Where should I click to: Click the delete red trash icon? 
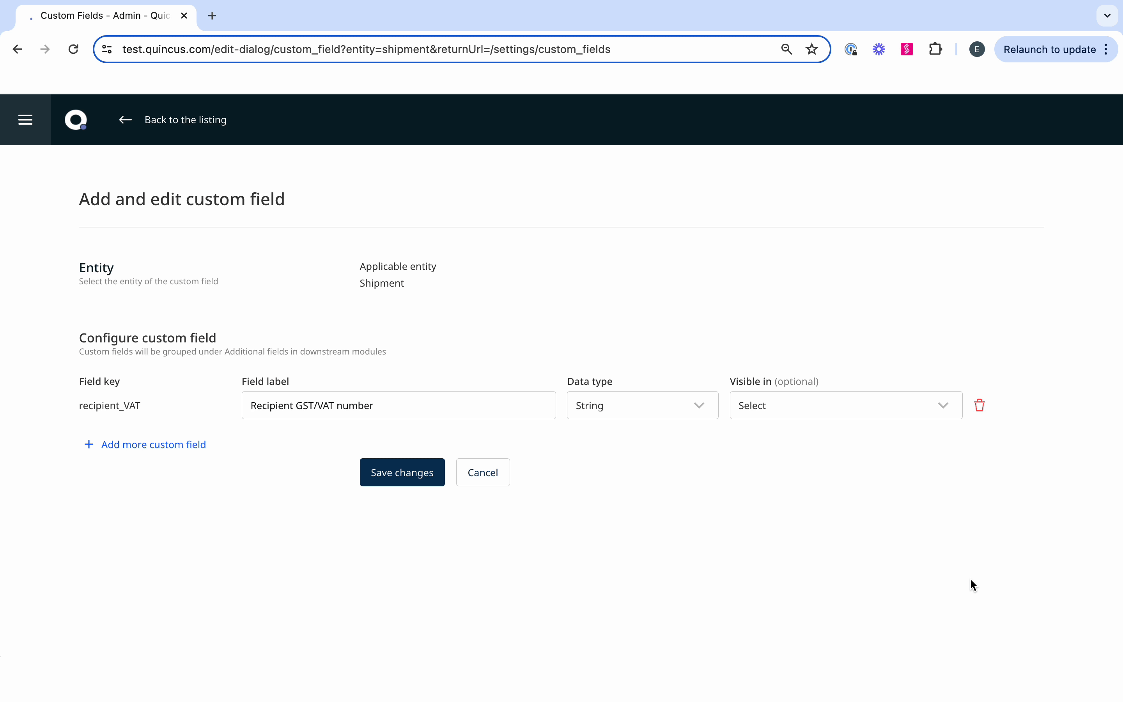(x=978, y=405)
